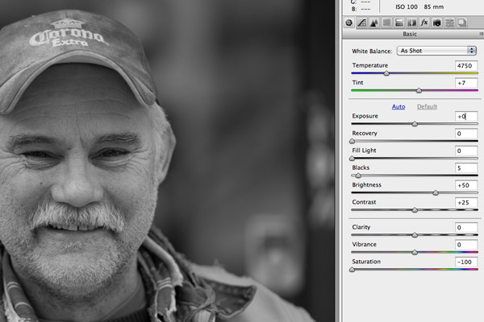Image resolution: width=484 pixels, height=322 pixels.
Task: Open the Presets tab icon
Action: [x=449, y=23]
